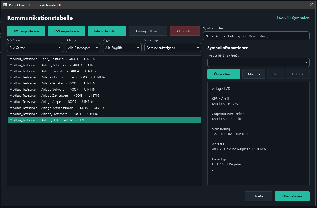Click the 'UINT16 · 1 Register' datatype text
Viewport: 317px width, 208px height.
coord(227,164)
